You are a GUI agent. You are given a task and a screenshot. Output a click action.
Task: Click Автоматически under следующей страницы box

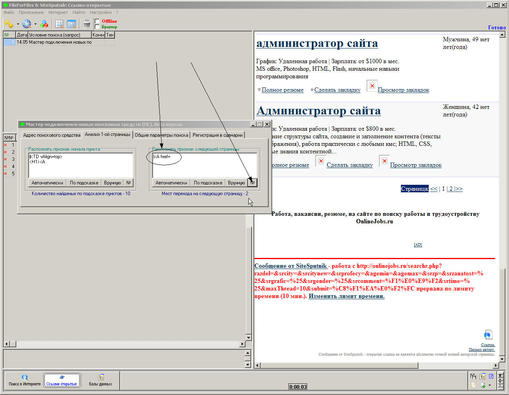[171, 183]
